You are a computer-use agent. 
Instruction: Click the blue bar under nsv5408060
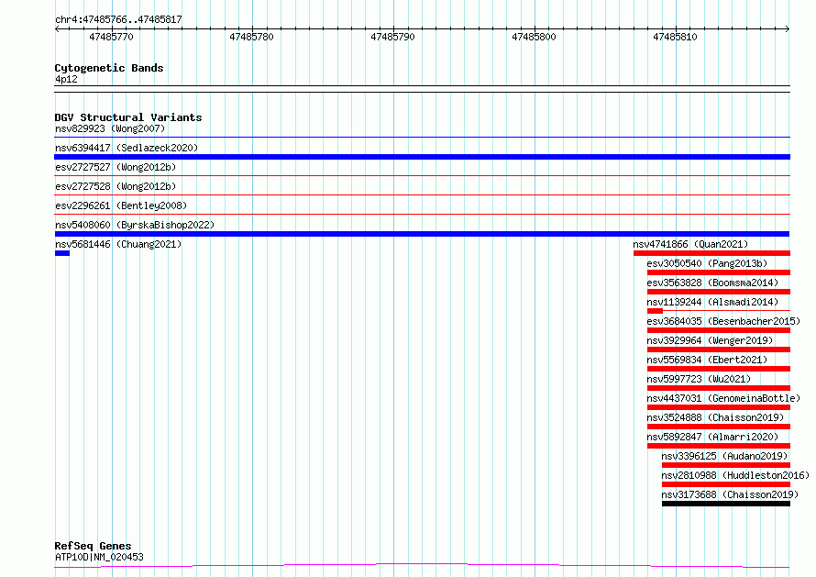422,234
